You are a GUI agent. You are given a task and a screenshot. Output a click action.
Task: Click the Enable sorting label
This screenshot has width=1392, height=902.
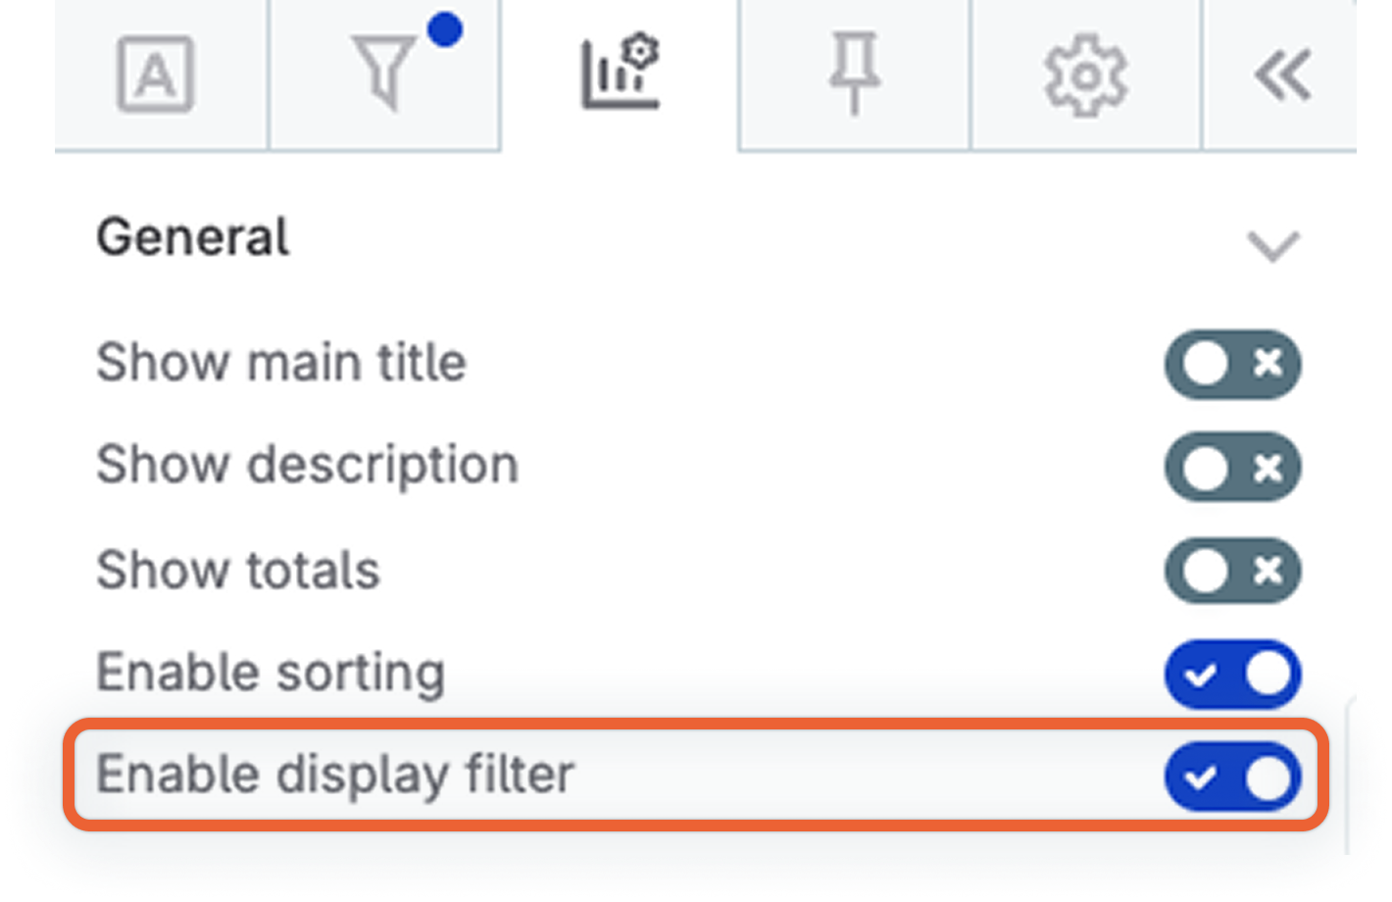(x=270, y=673)
